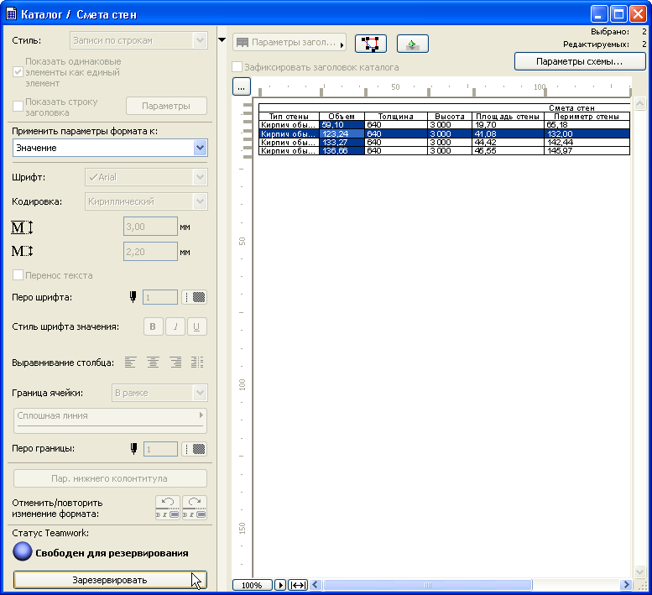
Task: Click the font pen icon
Action: tap(133, 297)
